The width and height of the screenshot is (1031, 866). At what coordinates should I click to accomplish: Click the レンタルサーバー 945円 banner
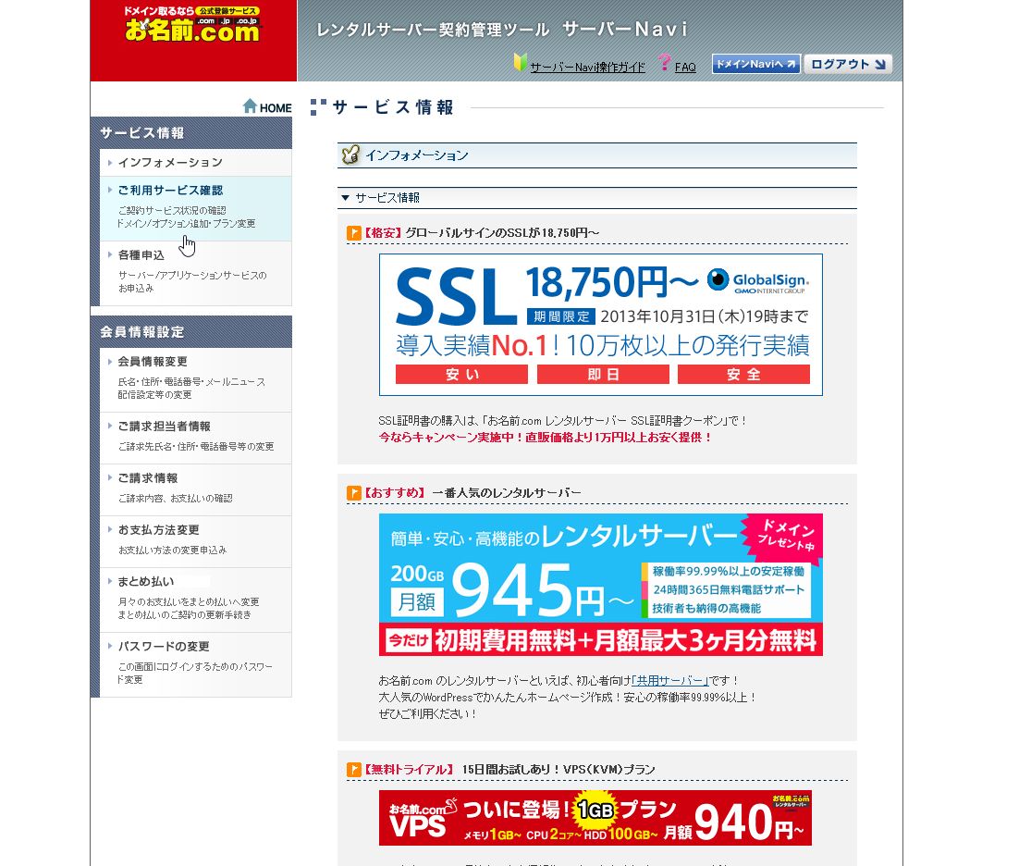(600, 585)
